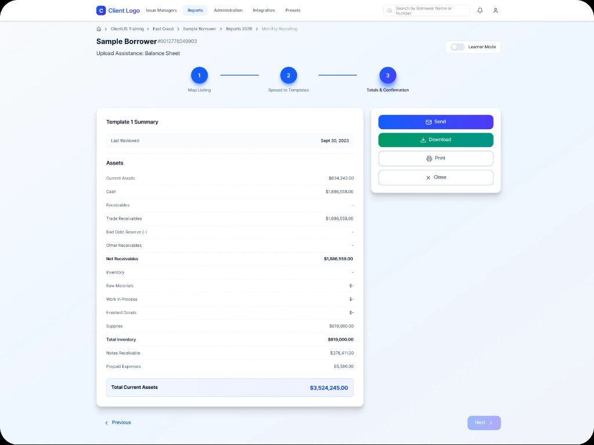Click the Template 1 Summary heading

pos(132,122)
